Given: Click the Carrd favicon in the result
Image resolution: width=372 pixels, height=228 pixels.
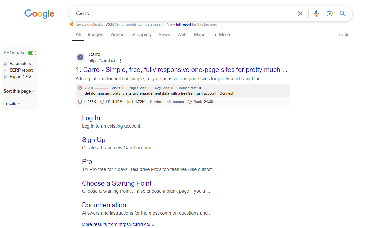Looking at the screenshot, I should pyautogui.click(x=80, y=57).
